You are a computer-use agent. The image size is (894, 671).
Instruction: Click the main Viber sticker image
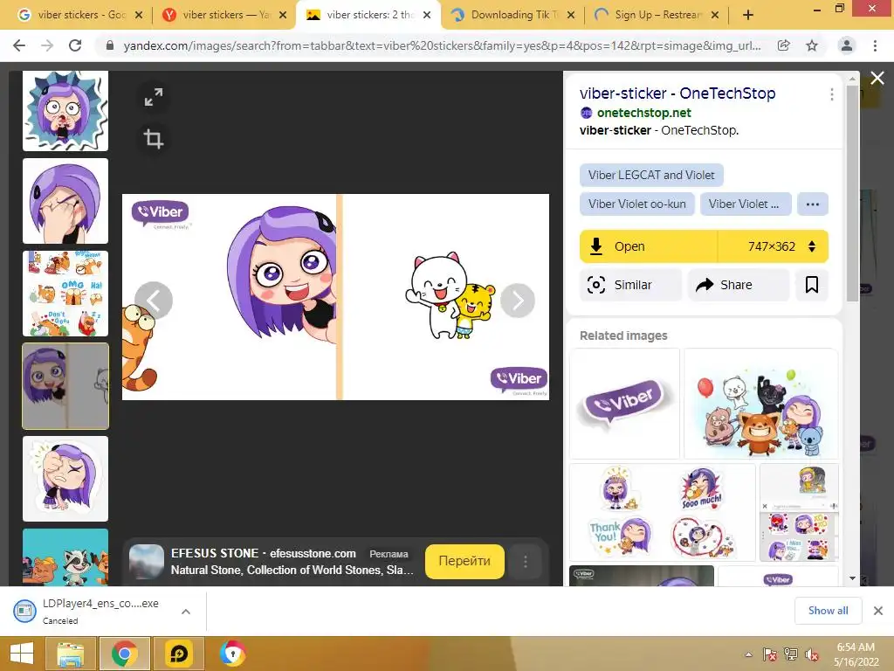[x=336, y=297]
